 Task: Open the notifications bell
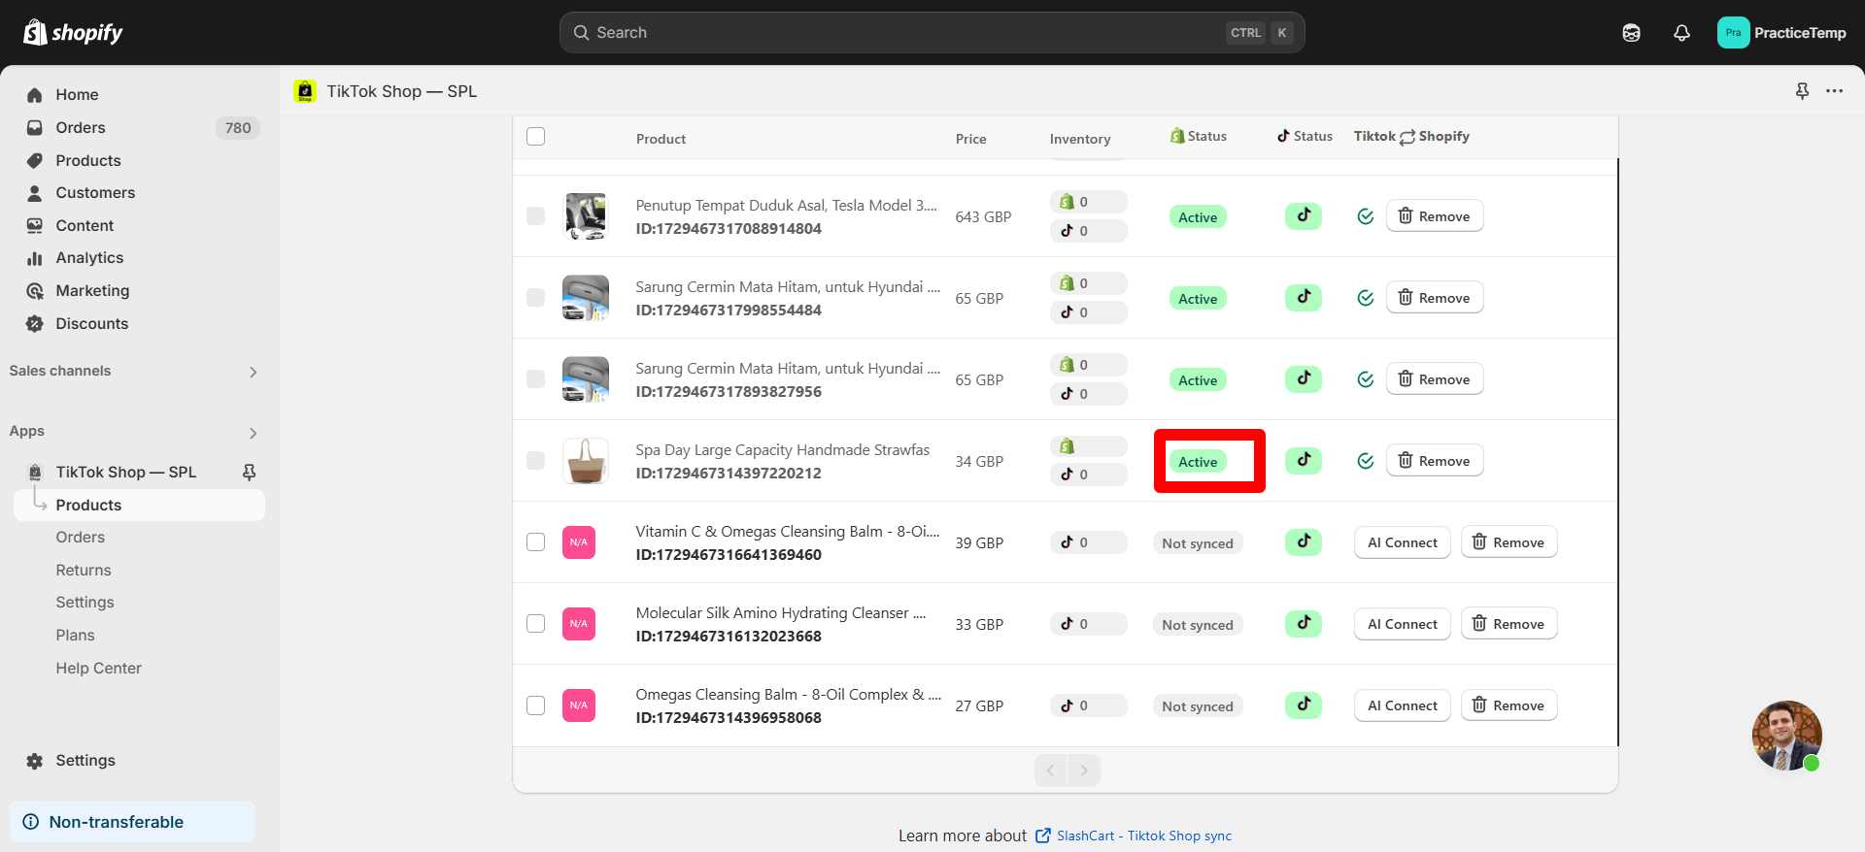(1681, 33)
